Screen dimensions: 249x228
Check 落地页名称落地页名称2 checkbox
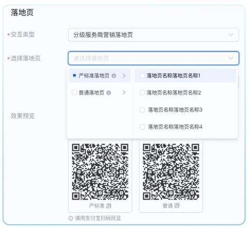click(142, 93)
